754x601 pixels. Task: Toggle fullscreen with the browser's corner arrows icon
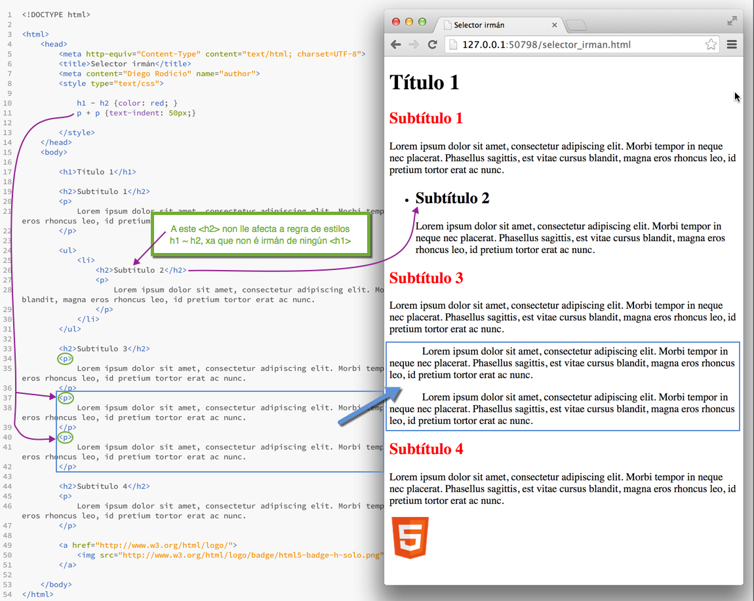tap(732, 21)
